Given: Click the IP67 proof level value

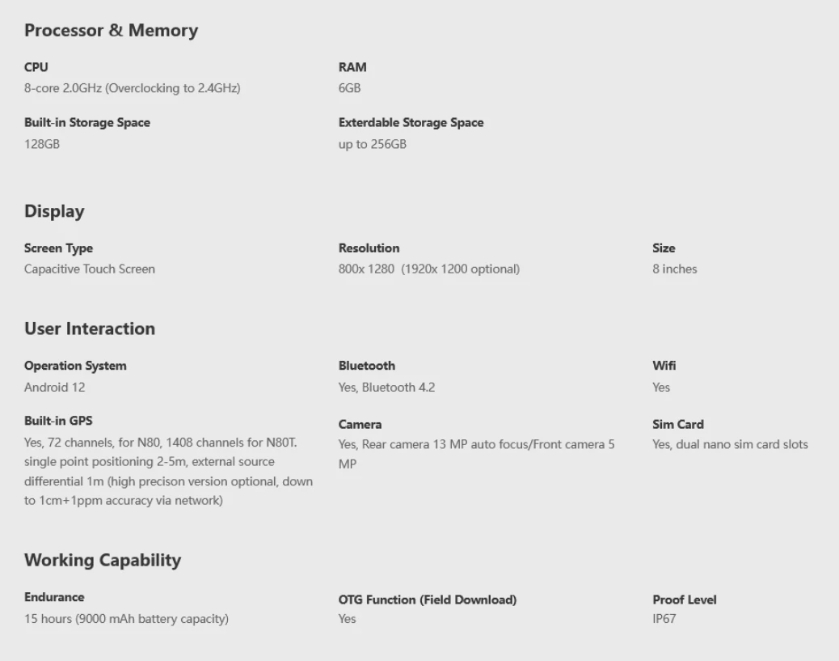Looking at the screenshot, I should (x=664, y=619).
